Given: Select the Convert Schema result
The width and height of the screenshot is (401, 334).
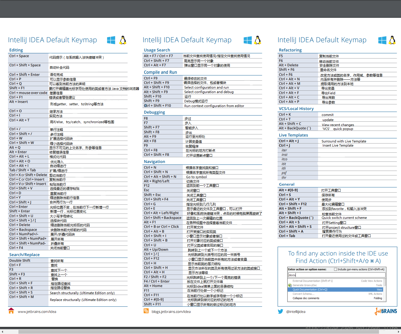Looking at the screenshot, I should pyautogui.click(x=335, y=294).
